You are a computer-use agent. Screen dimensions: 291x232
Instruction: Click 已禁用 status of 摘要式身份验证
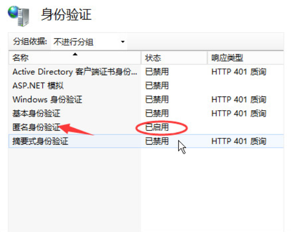[157, 141]
